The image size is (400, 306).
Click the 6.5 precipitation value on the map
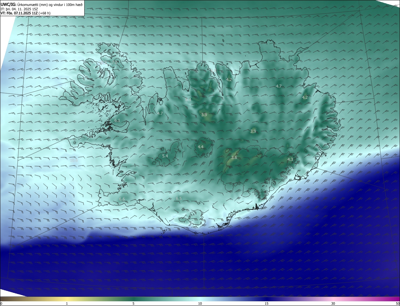point(179,198)
